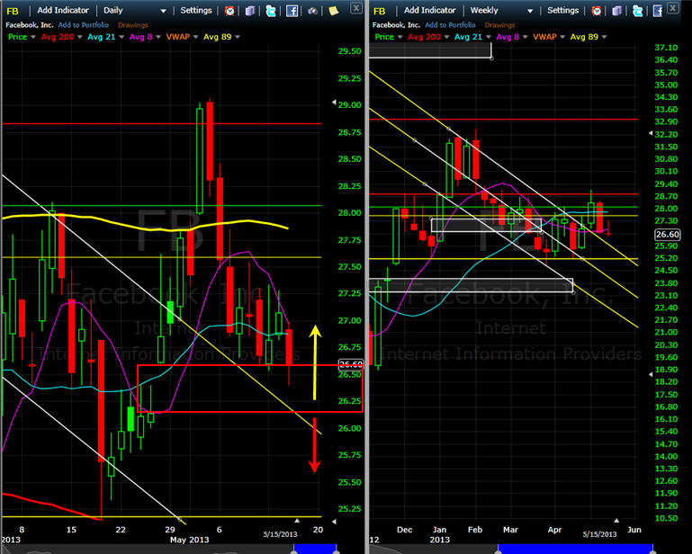Image resolution: width=692 pixels, height=554 pixels.
Task: Share Weekly chart via Twitter icon
Action: tap(638, 11)
